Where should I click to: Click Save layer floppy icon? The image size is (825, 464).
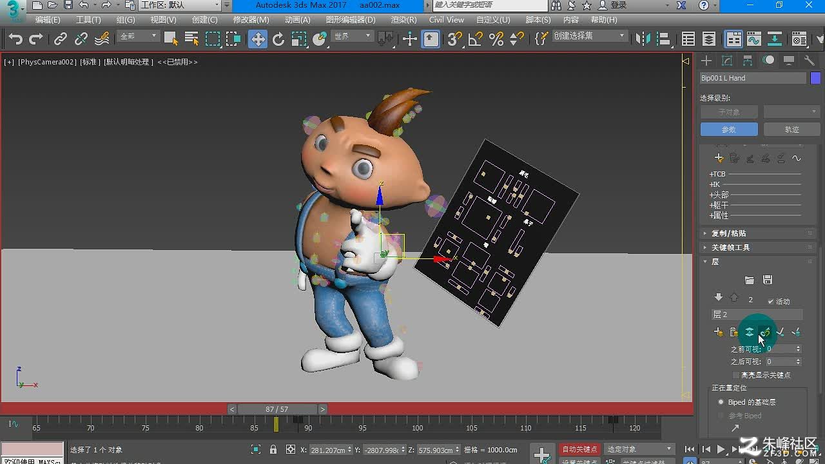coord(767,280)
